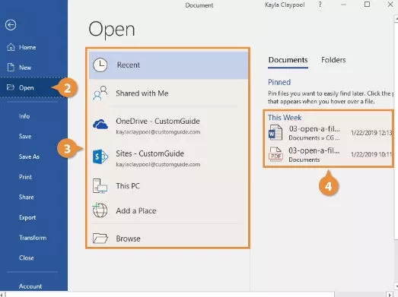Click the Recent clock icon
This screenshot has height=297, width=398.
100,65
